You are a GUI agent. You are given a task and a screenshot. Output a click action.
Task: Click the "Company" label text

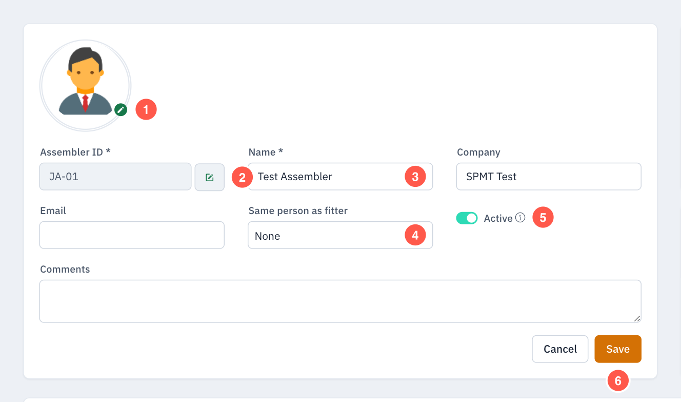click(478, 152)
